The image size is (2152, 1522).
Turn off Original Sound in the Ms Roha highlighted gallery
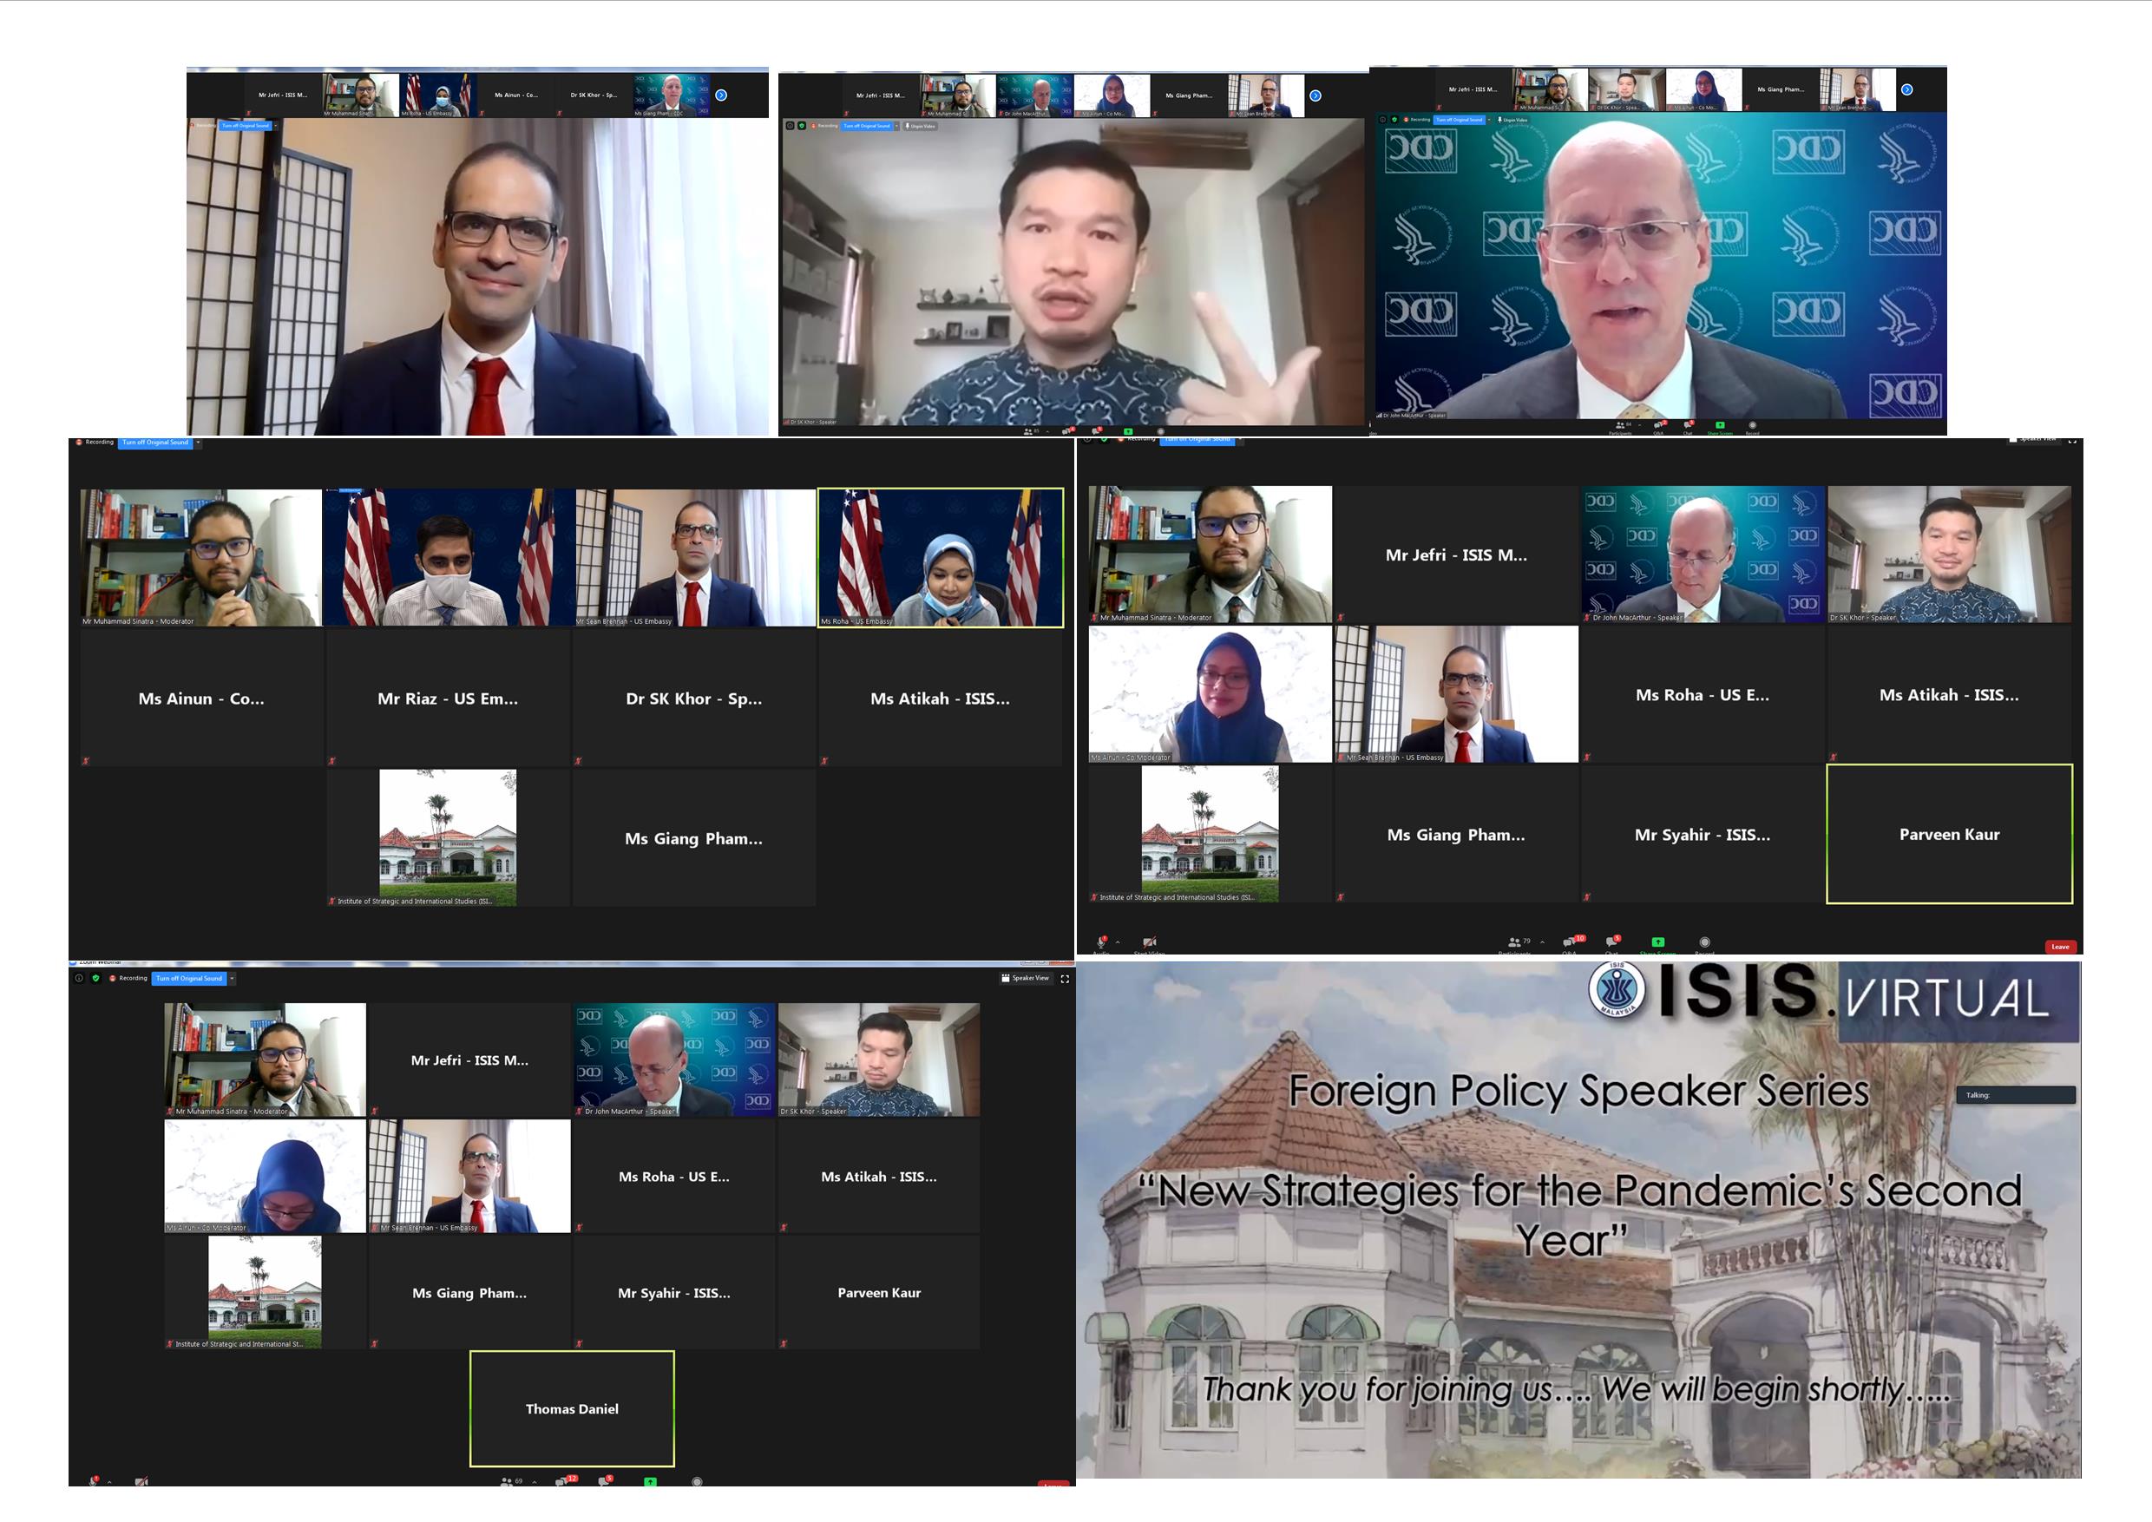(155, 443)
